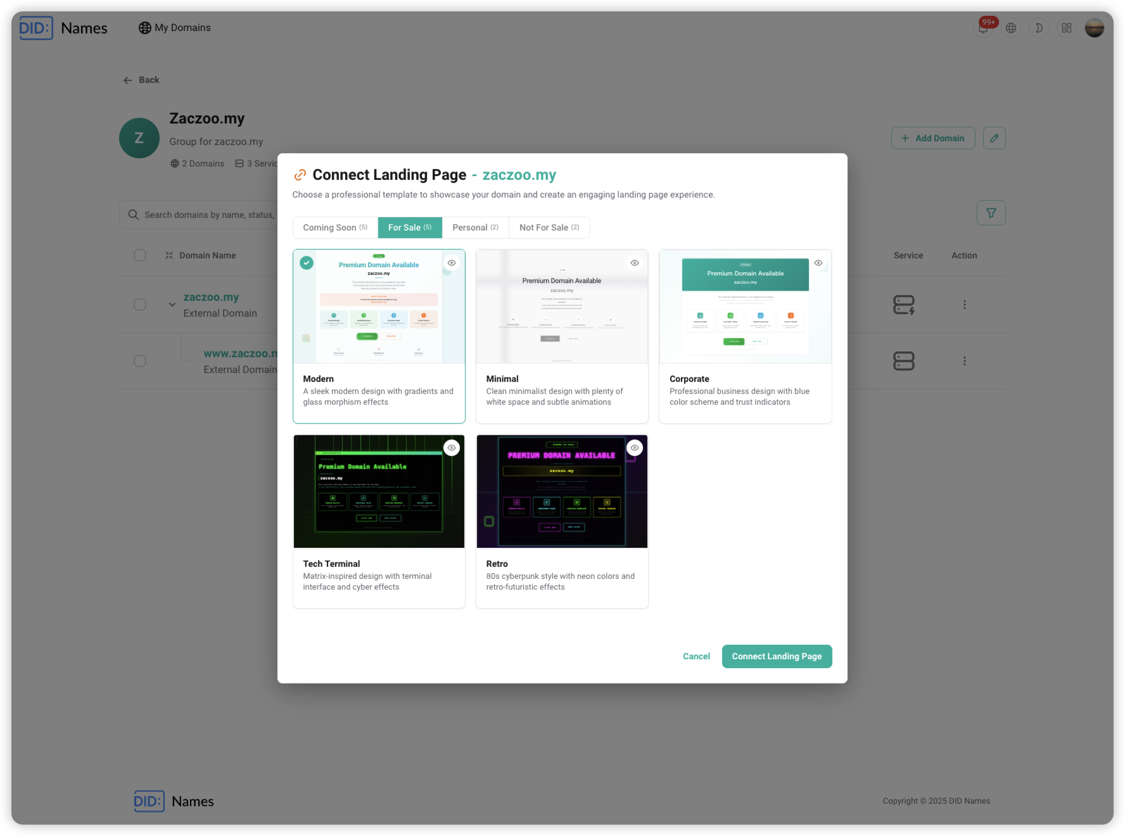Open the apps grid icon
1125x836 pixels.
[1067, 28]
